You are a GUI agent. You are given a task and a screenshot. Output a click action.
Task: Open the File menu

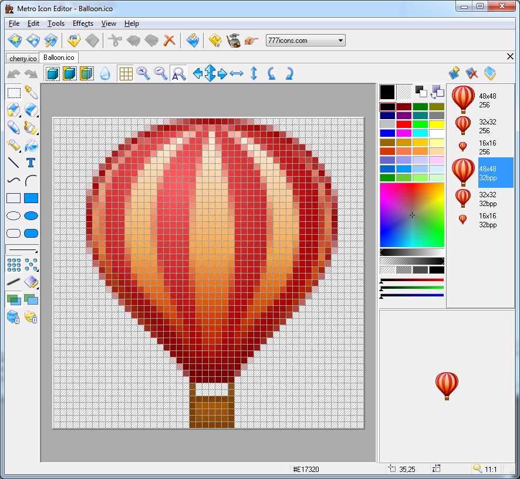click(x=13, y=23)
